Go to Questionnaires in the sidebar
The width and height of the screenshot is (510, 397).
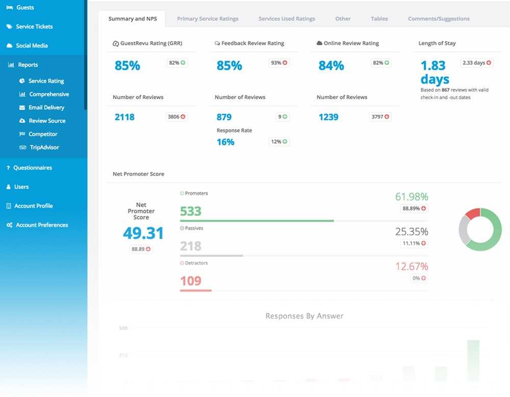pos(33,168)
